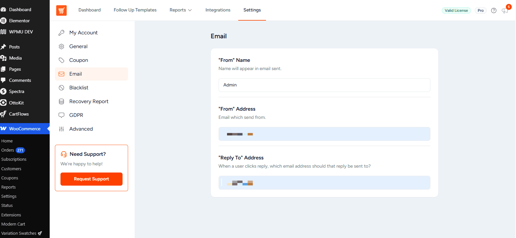Click the Advanced sliders icon
Screen dimensions: 516x238
(x=61, y=129)
